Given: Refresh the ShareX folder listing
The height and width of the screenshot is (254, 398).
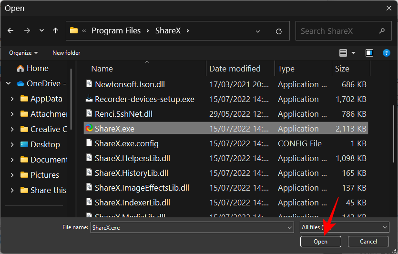Looking at the screenshot, I should (279, 31).
